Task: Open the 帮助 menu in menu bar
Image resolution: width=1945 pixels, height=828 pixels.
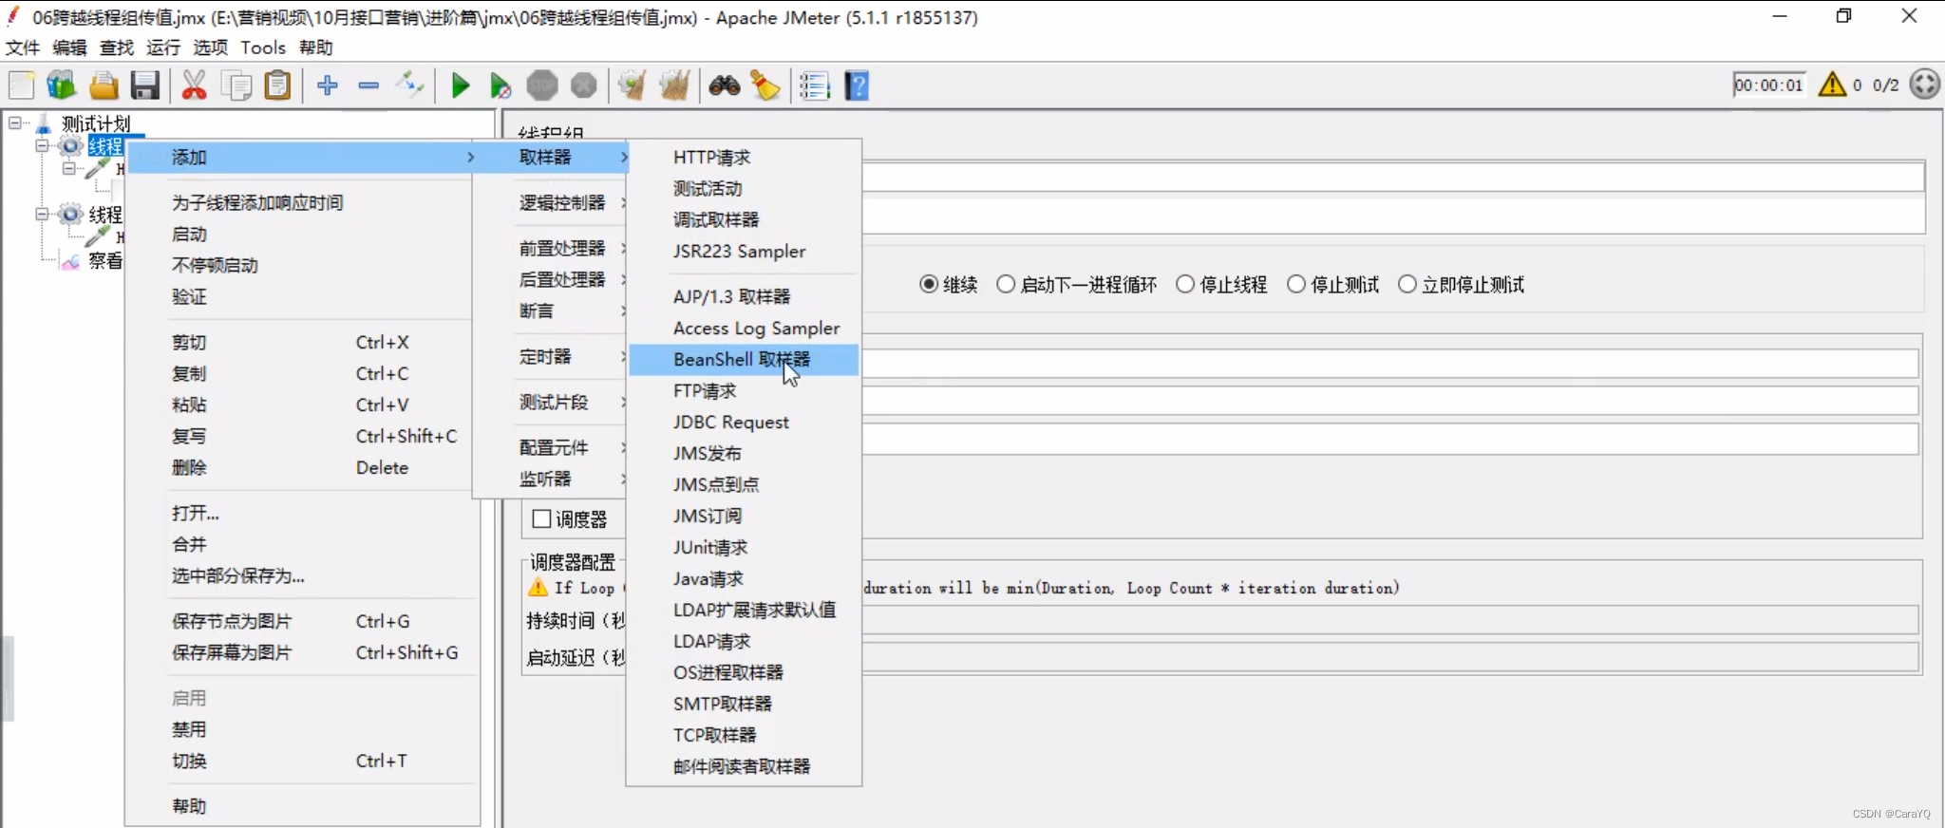Action: 316,47
